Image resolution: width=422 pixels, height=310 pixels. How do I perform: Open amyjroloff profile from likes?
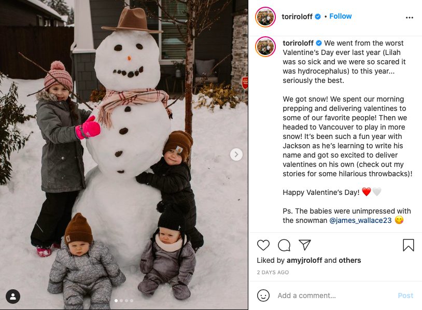[304, 260]
